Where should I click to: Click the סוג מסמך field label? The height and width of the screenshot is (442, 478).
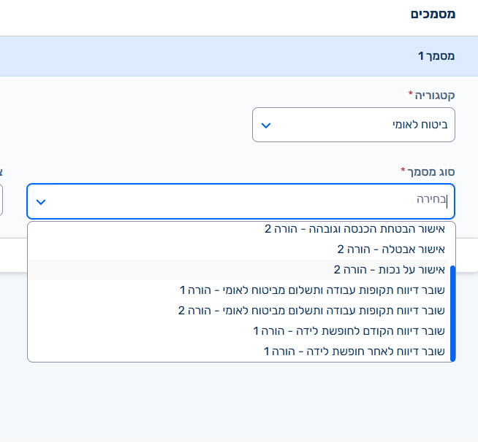tap(429, 171)
